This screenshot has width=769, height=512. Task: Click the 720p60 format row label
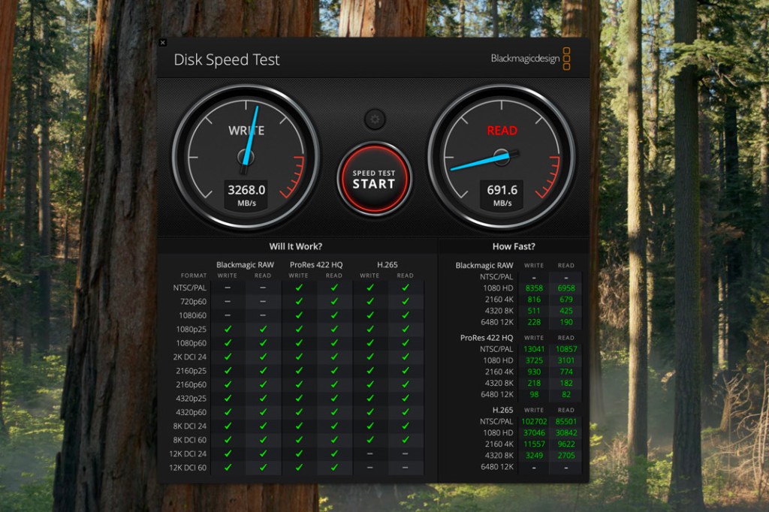193,302
